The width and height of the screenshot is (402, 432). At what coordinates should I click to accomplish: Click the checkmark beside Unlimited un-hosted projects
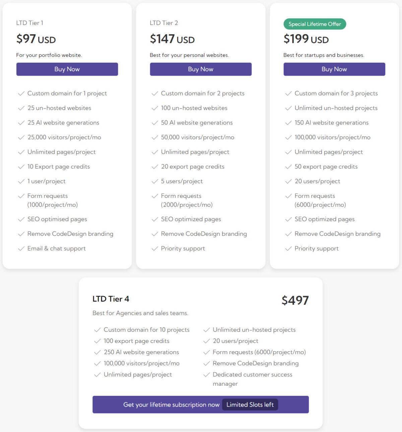288,108
